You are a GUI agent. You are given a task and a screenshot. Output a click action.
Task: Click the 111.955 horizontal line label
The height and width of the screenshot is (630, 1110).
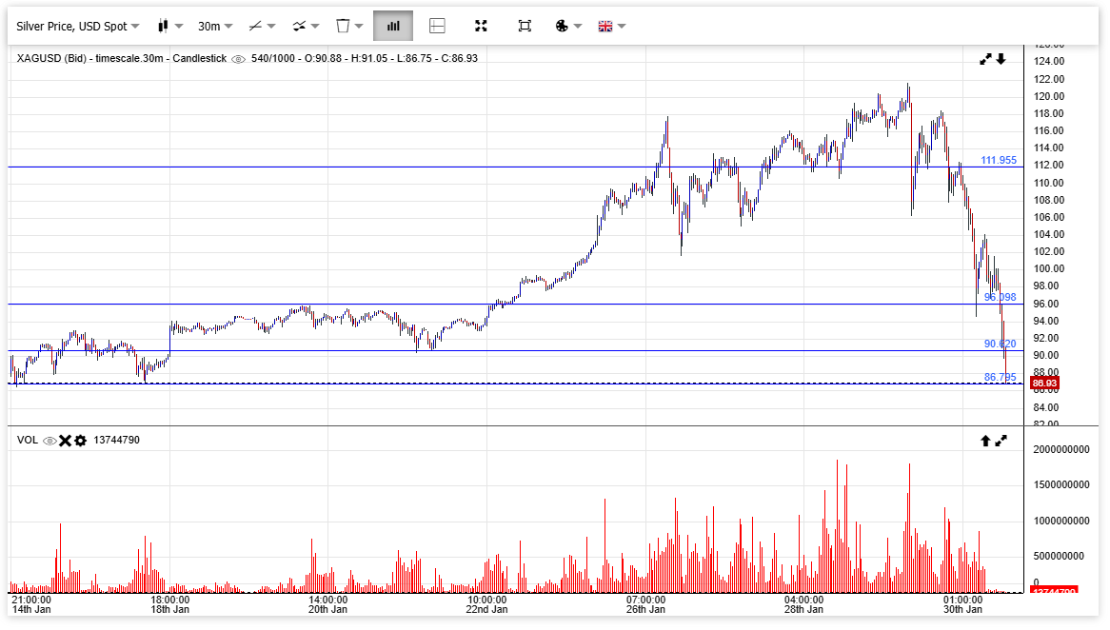pos(999,160)
